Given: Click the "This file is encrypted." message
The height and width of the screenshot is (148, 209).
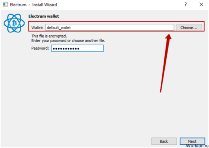Looking at the screenshot, I should coord(49,36).
